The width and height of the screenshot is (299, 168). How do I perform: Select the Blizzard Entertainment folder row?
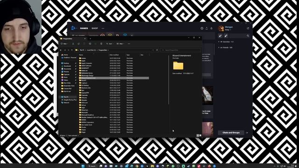[114, 78]
